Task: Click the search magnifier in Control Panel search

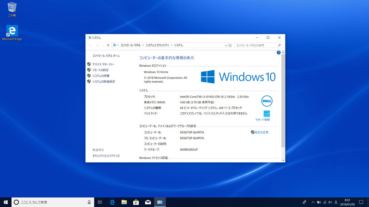Action: (x=280, y=45)
